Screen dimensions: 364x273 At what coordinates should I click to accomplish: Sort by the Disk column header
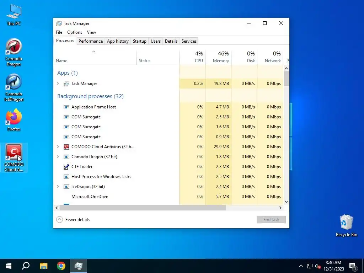click(245, 57)
